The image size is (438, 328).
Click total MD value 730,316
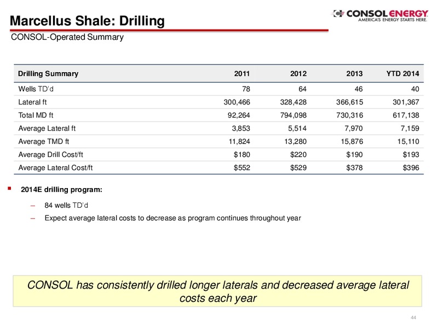(350, 115)
